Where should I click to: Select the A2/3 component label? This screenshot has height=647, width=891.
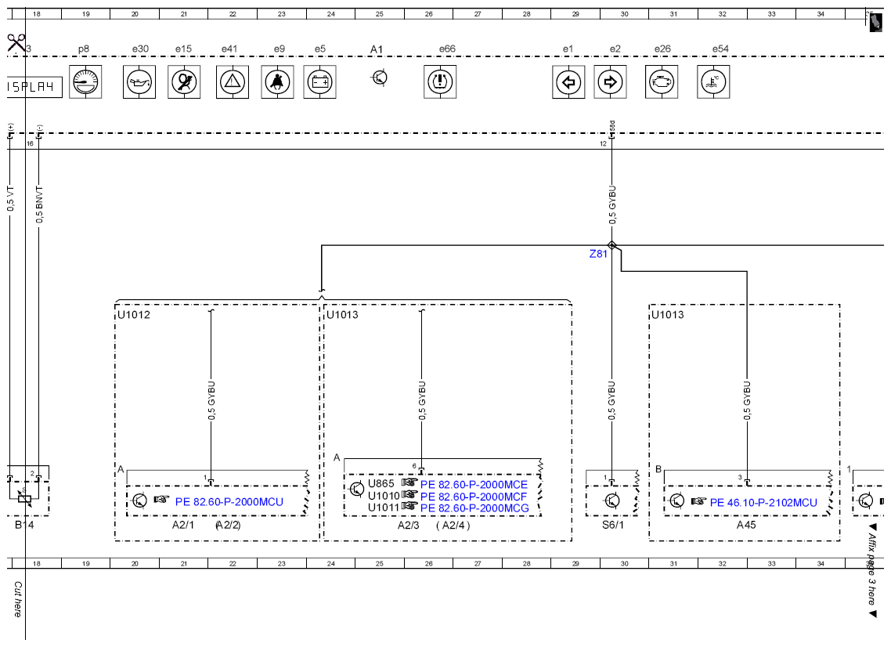coord(408,525)
